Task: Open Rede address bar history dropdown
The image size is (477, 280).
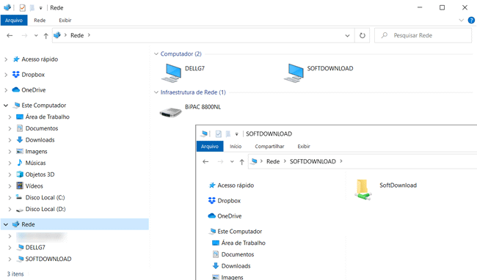Action: 347,35
